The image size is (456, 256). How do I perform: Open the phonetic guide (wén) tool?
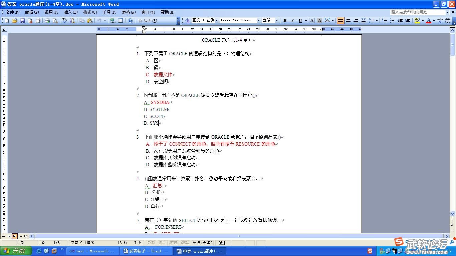pos(440,20)
